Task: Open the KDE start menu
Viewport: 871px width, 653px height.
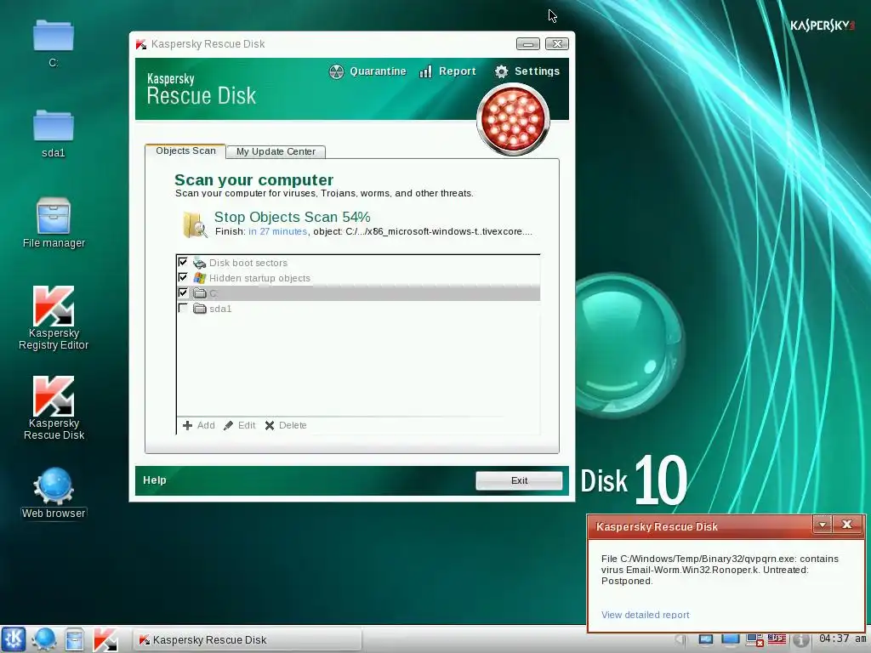Action: tap(14, 639)
